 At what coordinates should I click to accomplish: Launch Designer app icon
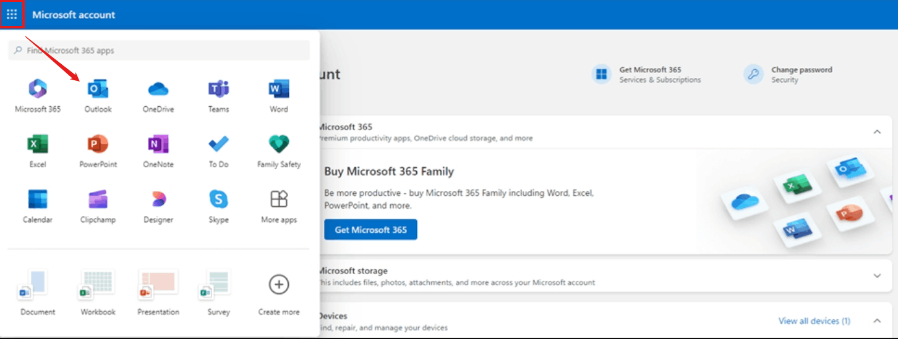158,199
